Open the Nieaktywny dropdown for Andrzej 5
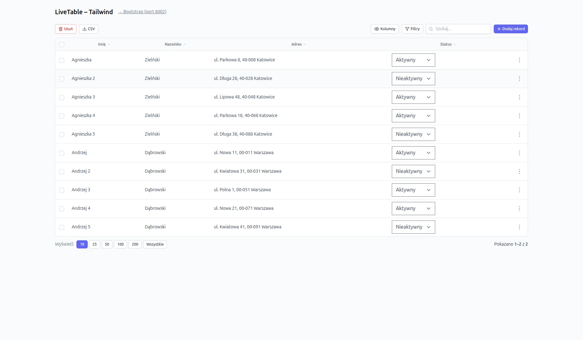Screen dimensions: 583x340 [413, 227]
